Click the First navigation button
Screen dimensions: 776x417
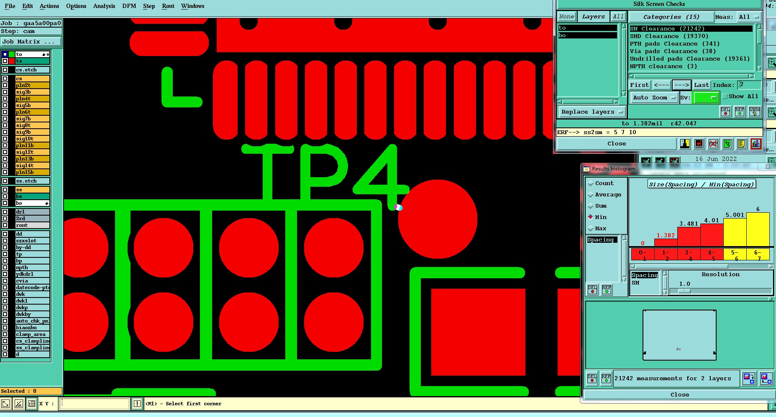(640, 85)
